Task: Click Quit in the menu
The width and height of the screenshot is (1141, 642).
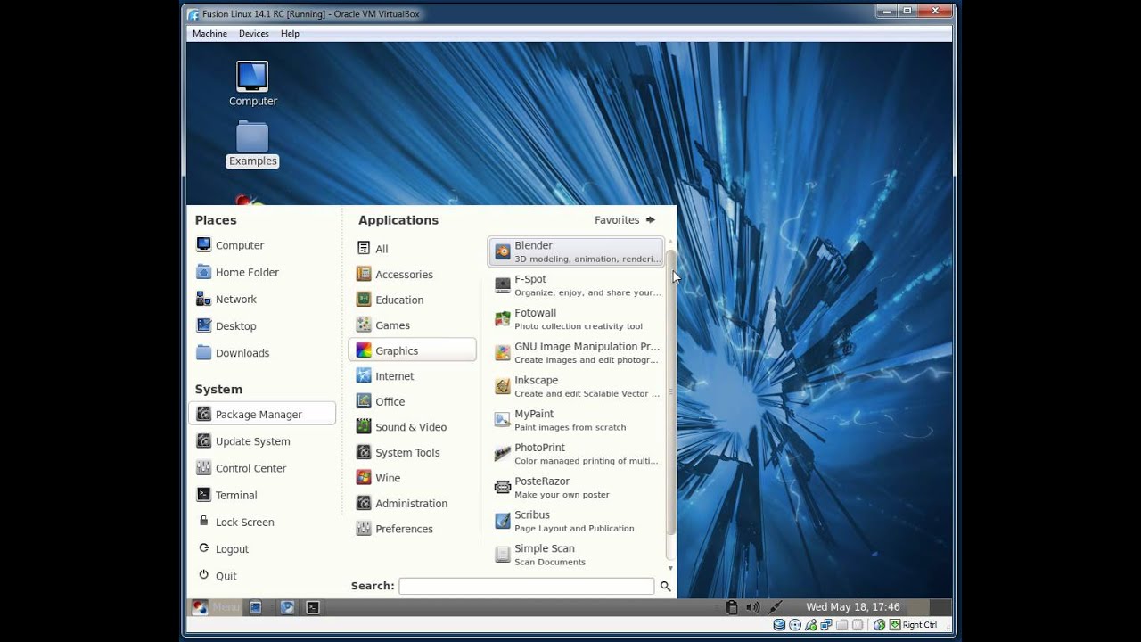Action: pyautogui.click(x=262, y=576)
